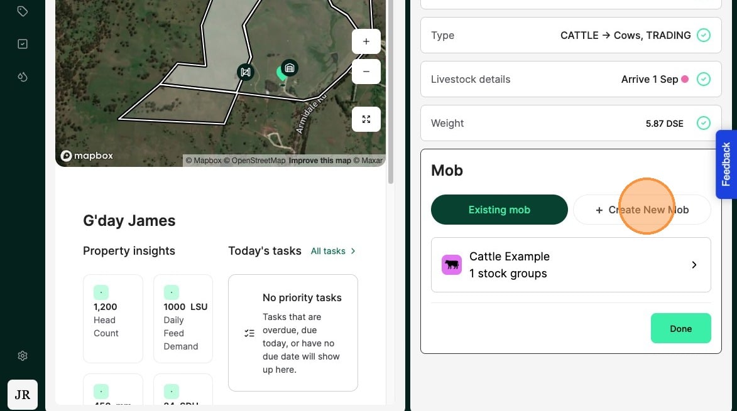Expand the Type CATTLE row

point(570,35)
